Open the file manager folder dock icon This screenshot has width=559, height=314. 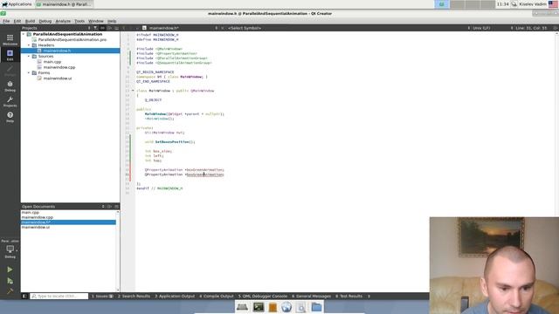316,307
